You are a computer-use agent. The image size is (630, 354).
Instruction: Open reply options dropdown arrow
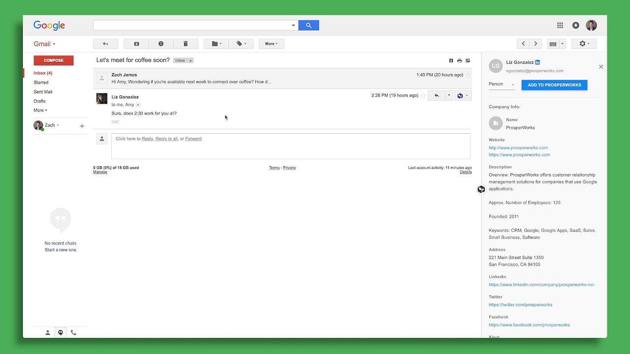(449, 95)
